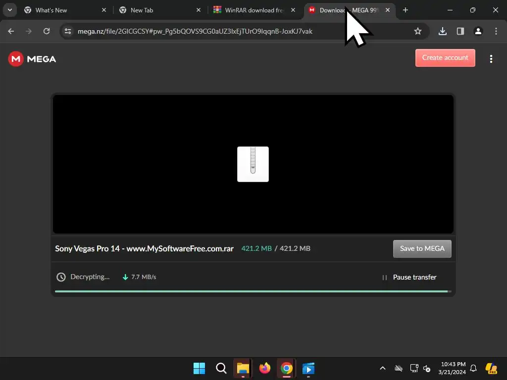Reload the MEGA page
Image resolution: width=507 pixels, height=380 pixels.
(47, 31)
